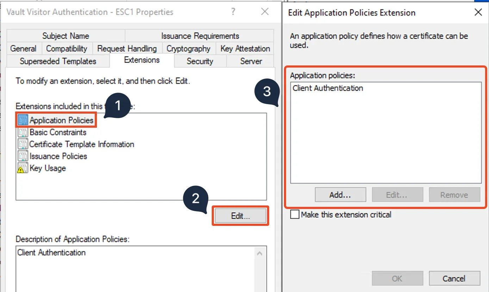Select the Basic Constraints list entry

pos(58,132)
